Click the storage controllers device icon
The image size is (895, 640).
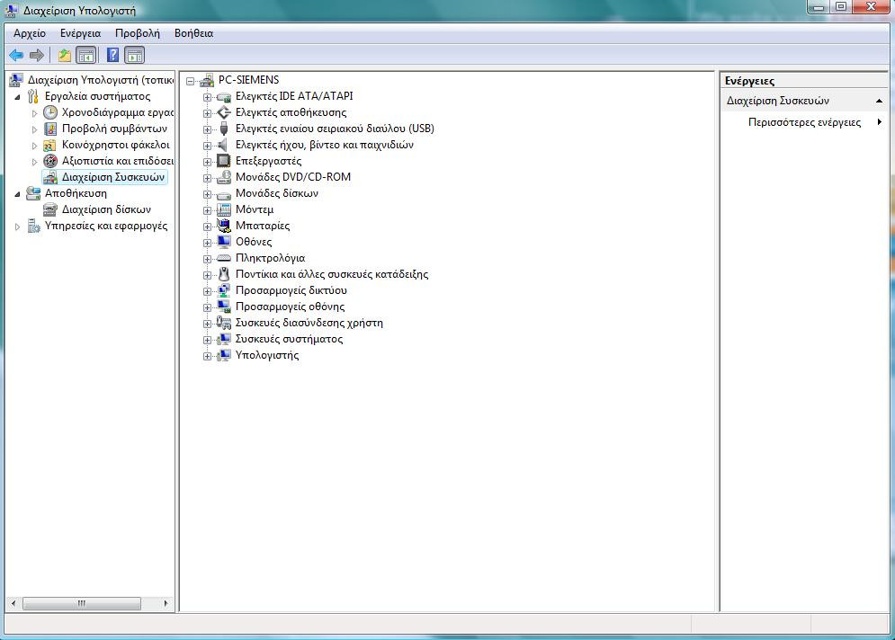coord(224,113)
